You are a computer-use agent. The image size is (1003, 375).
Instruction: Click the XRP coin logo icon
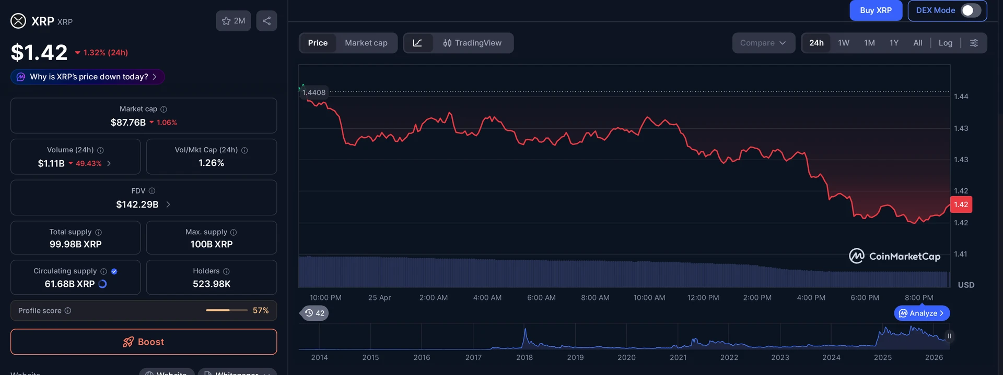click(x=18, y=21)
